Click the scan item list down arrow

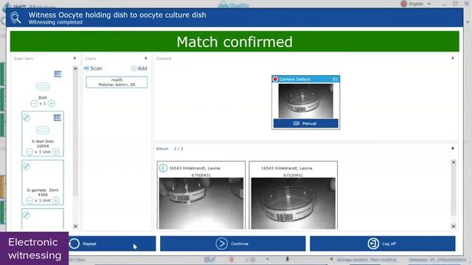coord(75,226)
